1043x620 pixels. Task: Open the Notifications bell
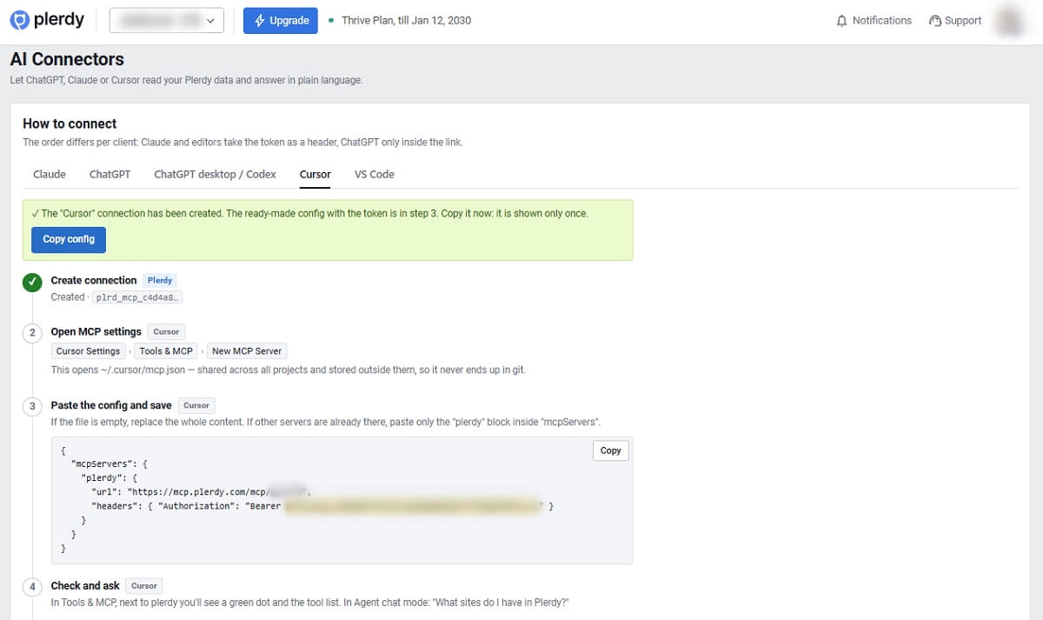874,20
